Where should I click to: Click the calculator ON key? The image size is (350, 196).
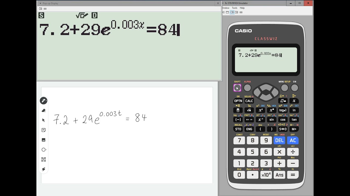[294, 88]
